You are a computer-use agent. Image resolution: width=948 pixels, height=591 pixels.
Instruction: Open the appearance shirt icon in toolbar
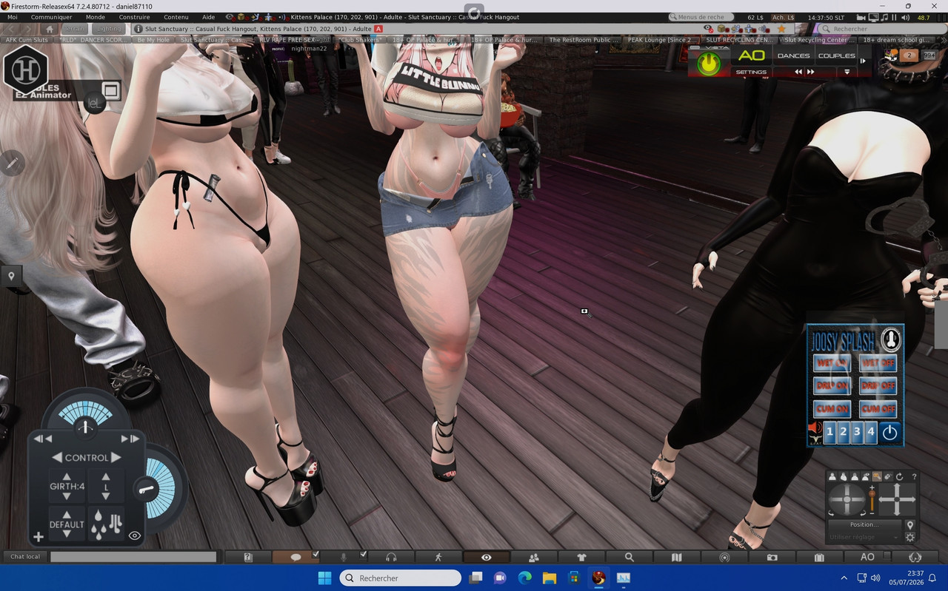pyautogui.click(x=581, y=557)
